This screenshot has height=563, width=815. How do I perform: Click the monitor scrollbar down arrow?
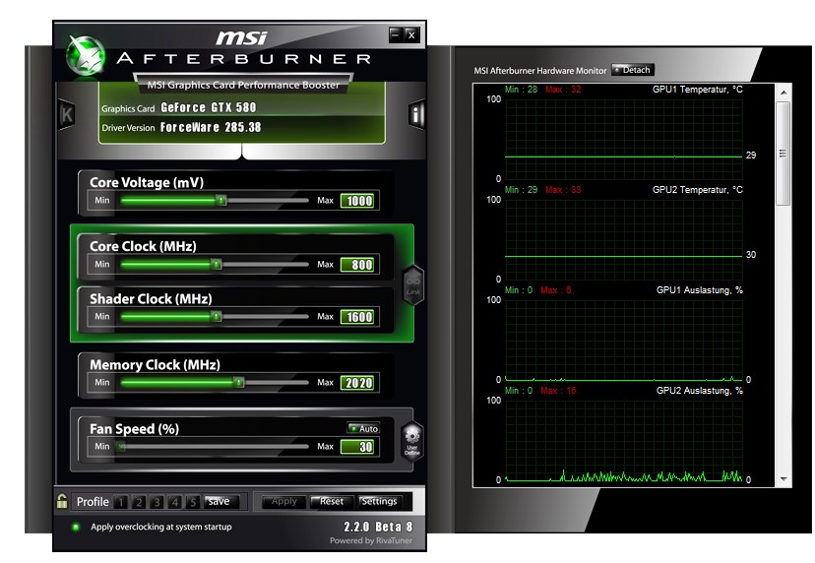(784, 478)
